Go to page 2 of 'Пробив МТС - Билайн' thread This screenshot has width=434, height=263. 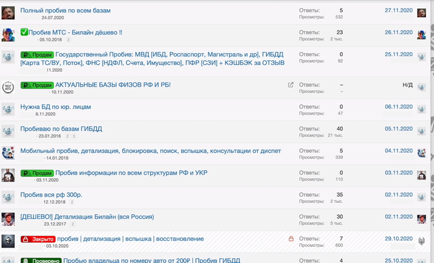pos(68,40)
